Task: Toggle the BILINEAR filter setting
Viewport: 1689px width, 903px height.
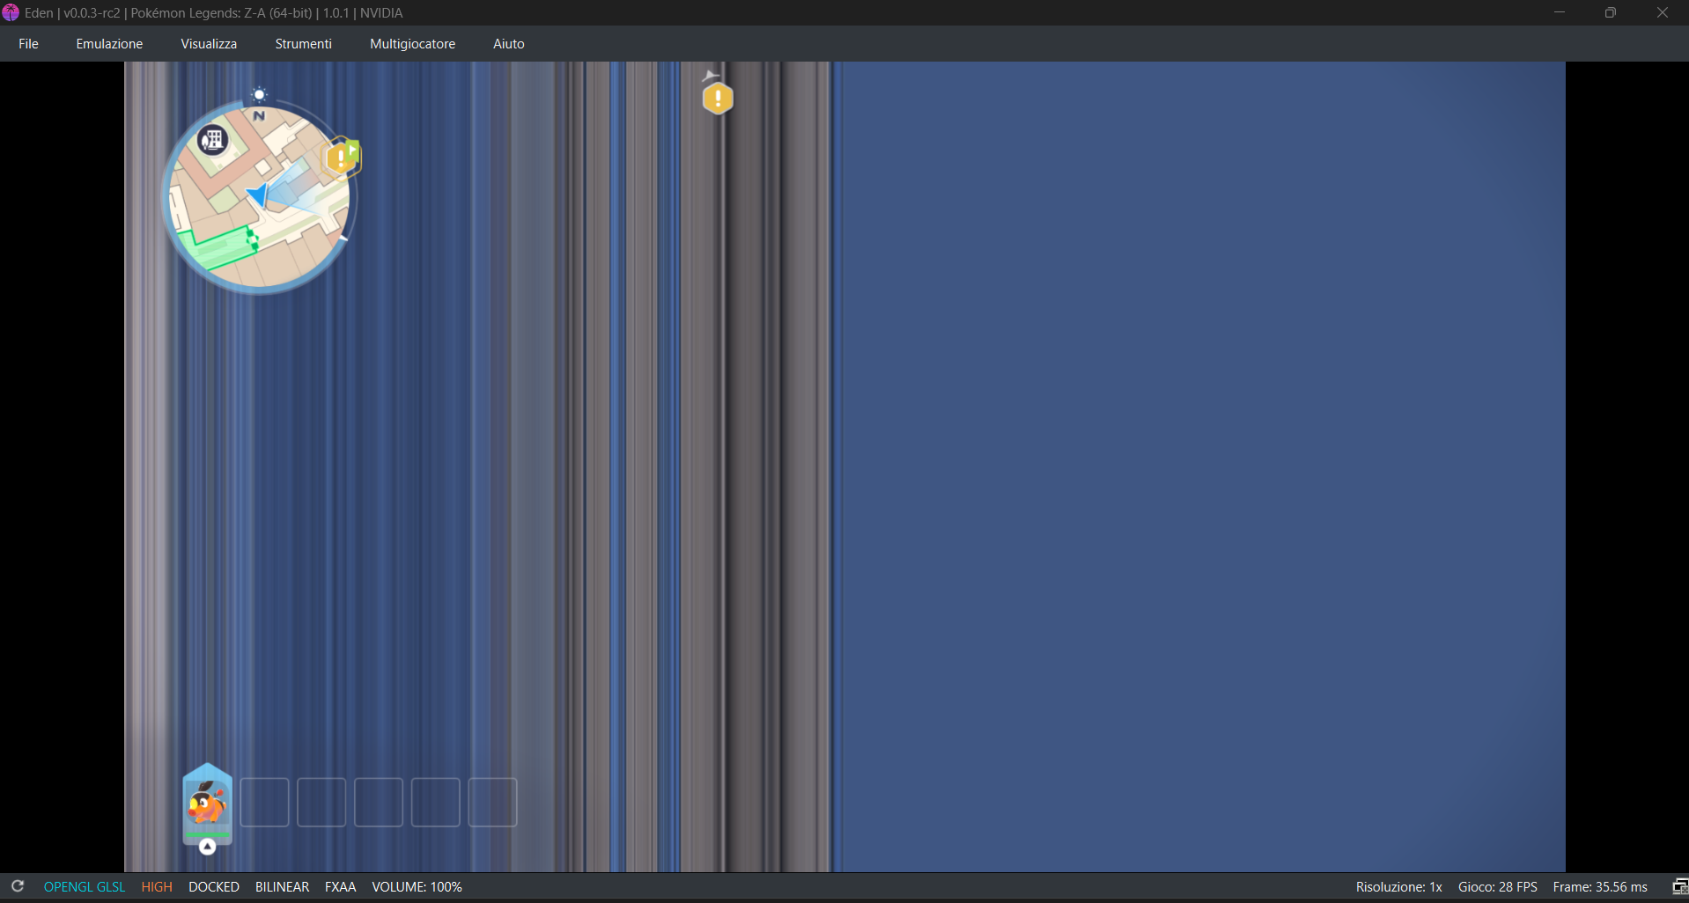Action: (282, 887)
